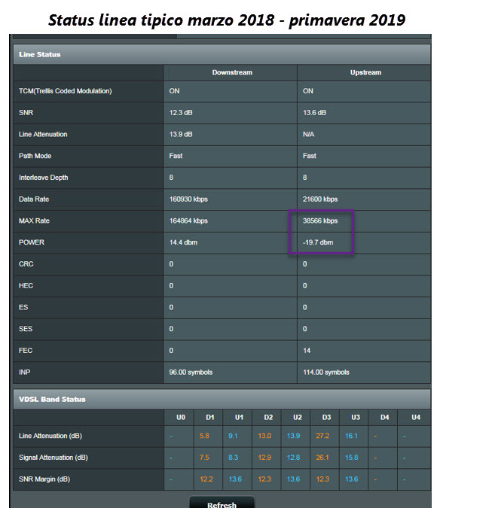This screenshot has height=508, width=489.
Task: Click Upstream INP 114.00 symbols
Action: pyautogui.click(x=326, y=373)
